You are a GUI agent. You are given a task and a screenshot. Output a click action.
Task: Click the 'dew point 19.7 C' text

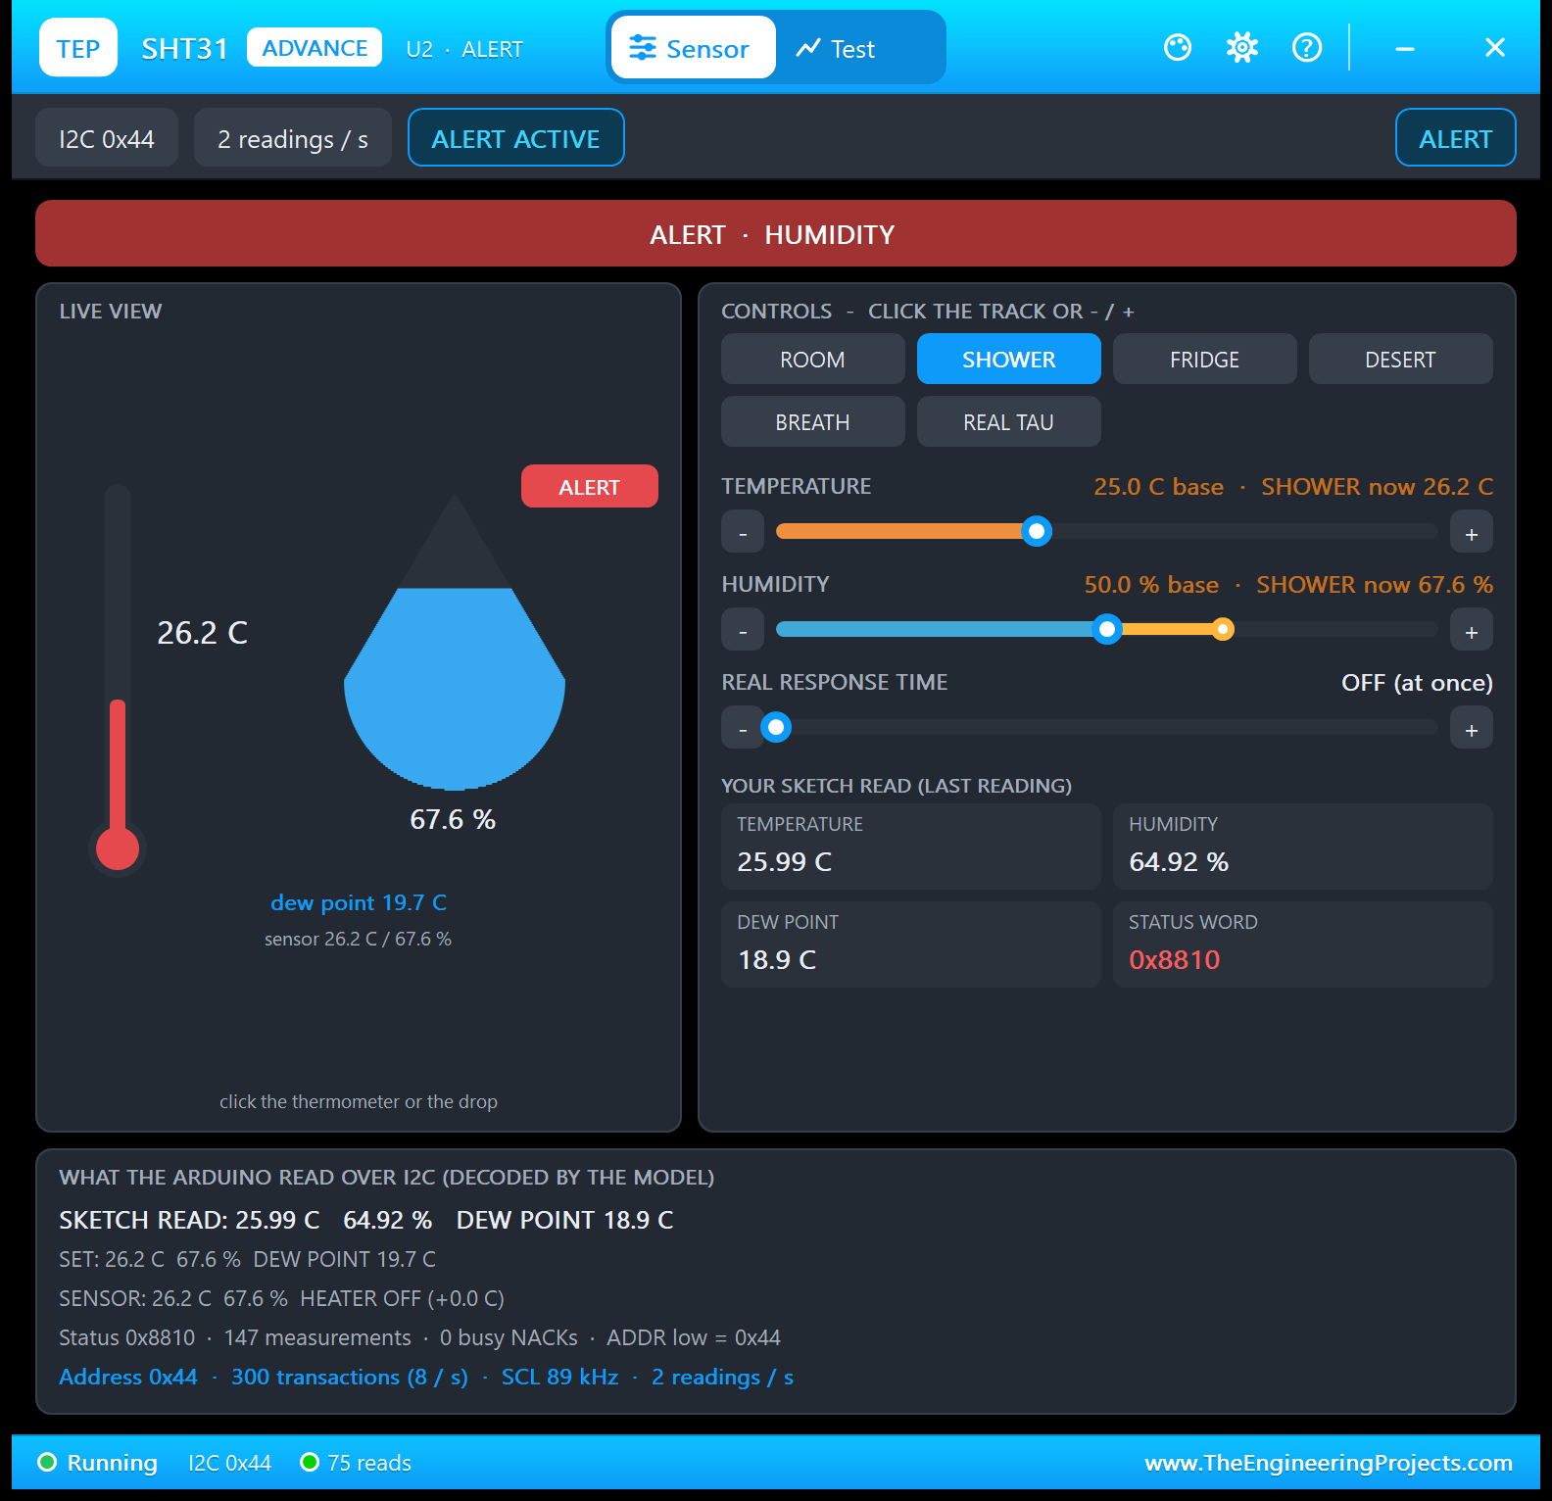(x=359, y=902)
